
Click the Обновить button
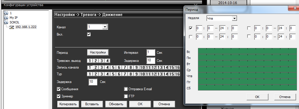click(116, 104)
